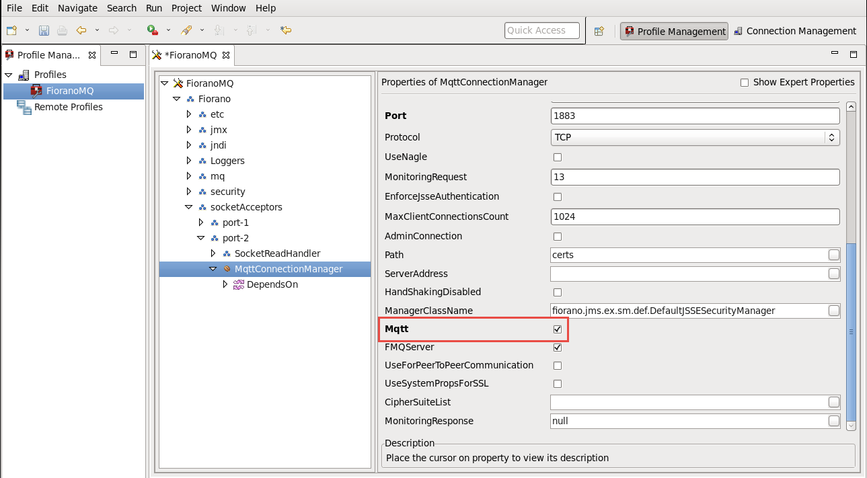
Task: Switch to the FioranoMQ editor tab
Action: point(190,55)
